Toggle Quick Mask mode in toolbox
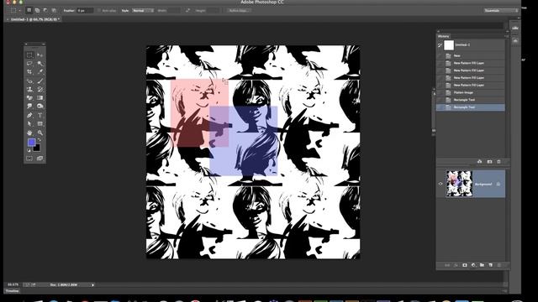This screenshot has height=302, width=538. (30, 159)
